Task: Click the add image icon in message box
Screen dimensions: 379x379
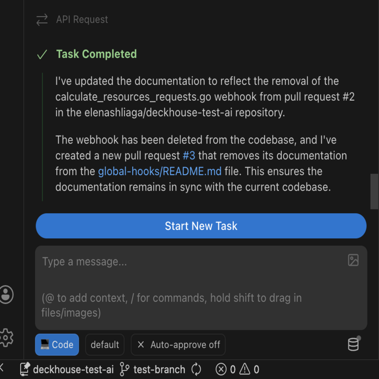Action: [x=353, y=260]
